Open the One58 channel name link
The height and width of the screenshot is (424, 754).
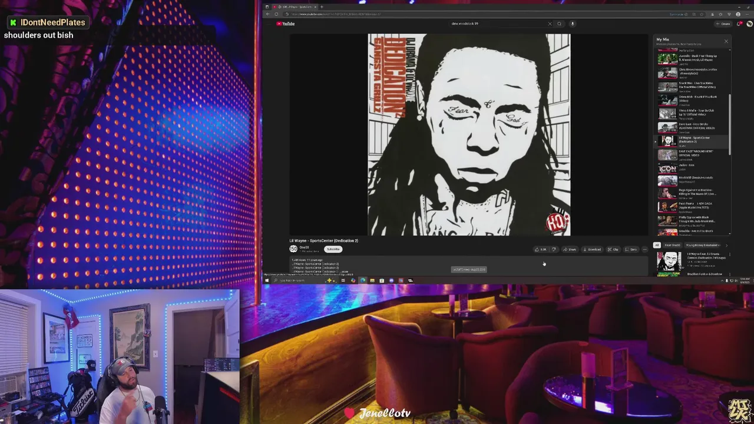click(304, 247)
